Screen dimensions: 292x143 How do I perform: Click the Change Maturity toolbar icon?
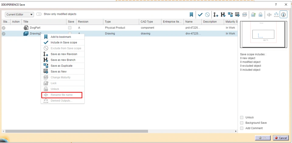point(245,15)
